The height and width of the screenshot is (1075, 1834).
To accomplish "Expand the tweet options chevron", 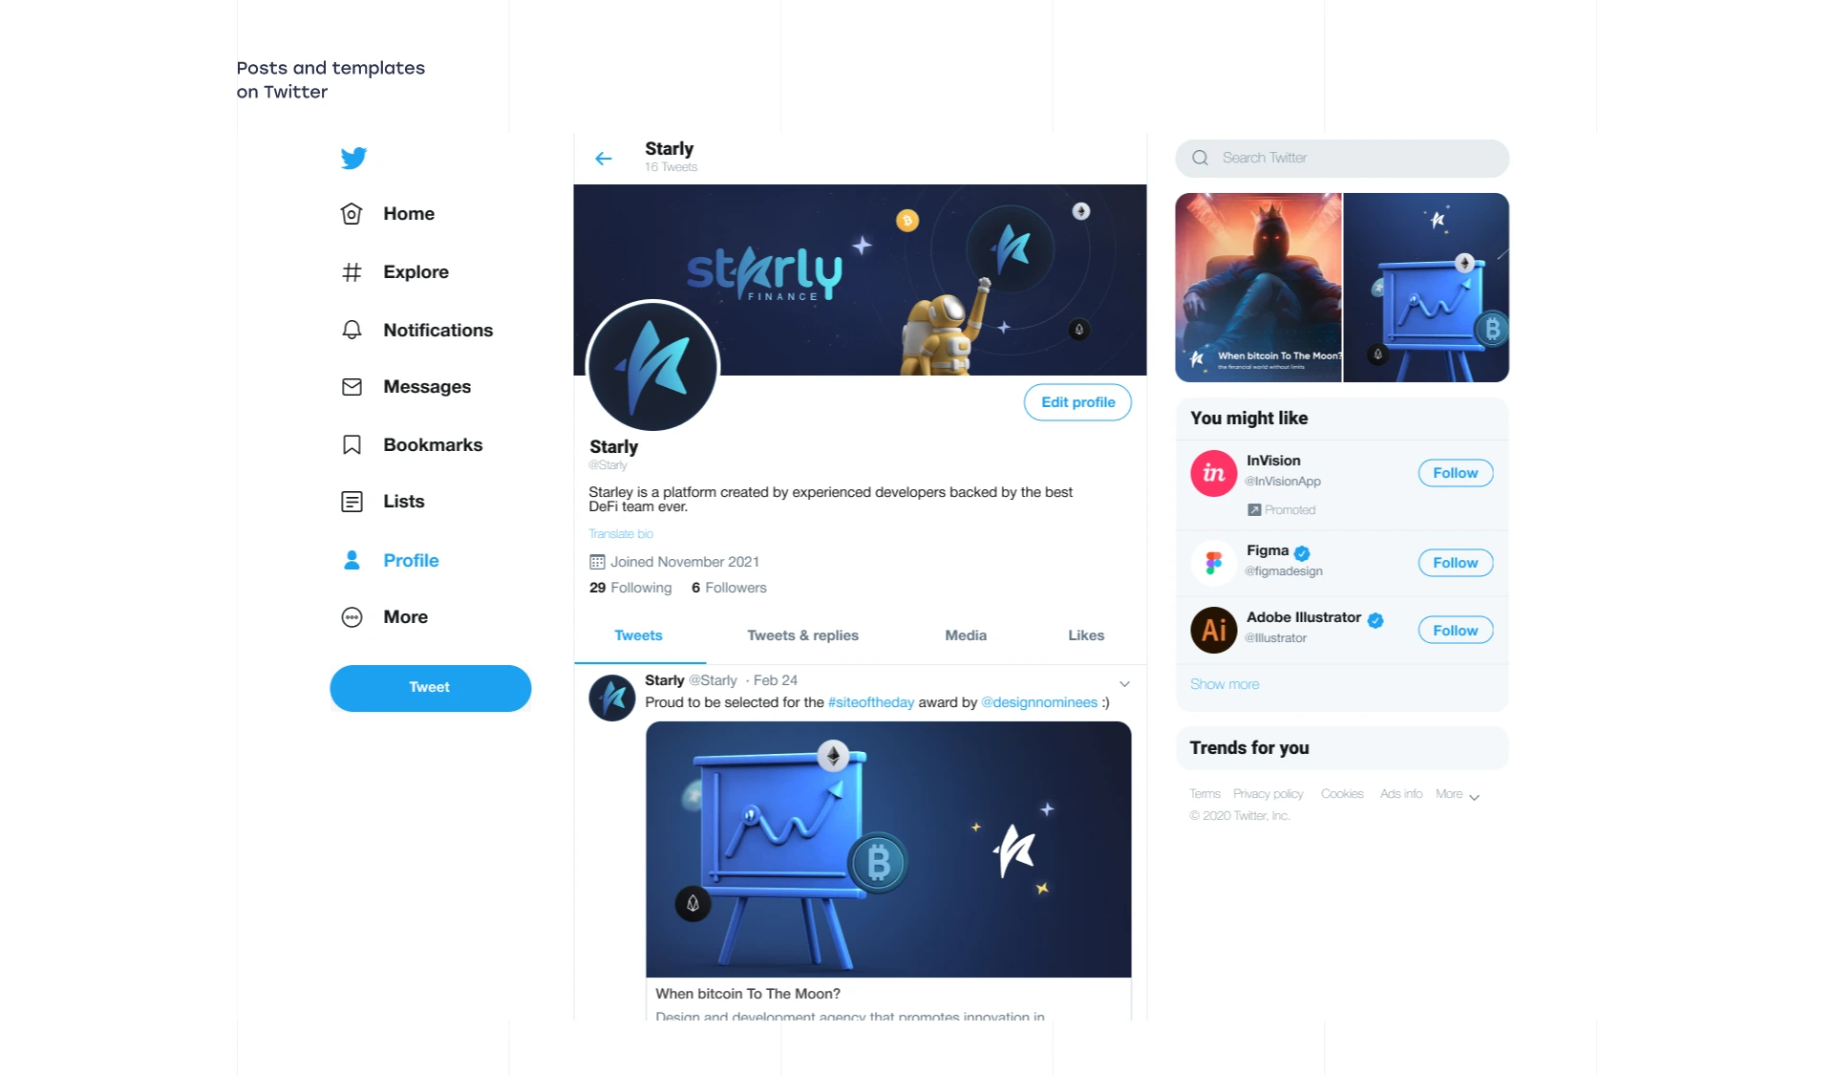I will click(x=1124, y=683).
